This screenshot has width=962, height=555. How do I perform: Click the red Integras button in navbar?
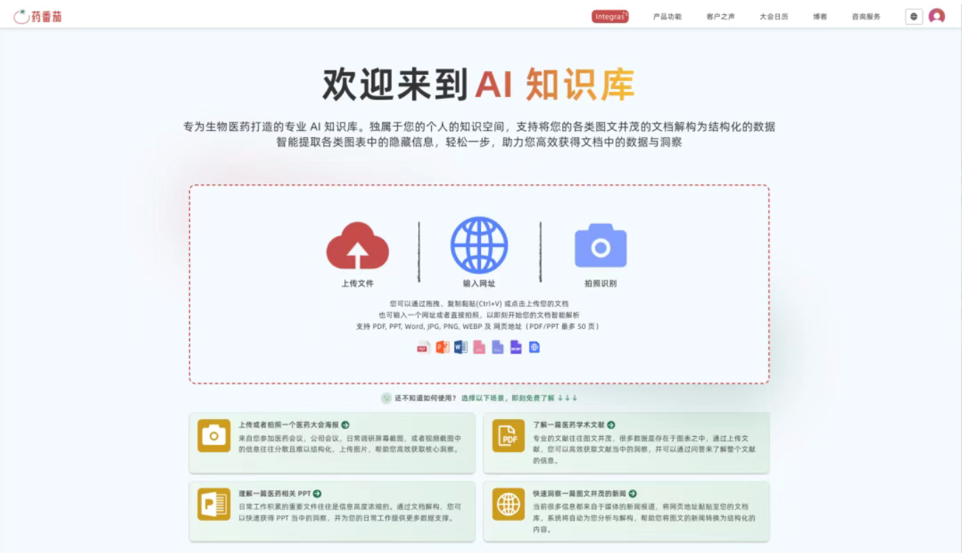coord(610,16)
